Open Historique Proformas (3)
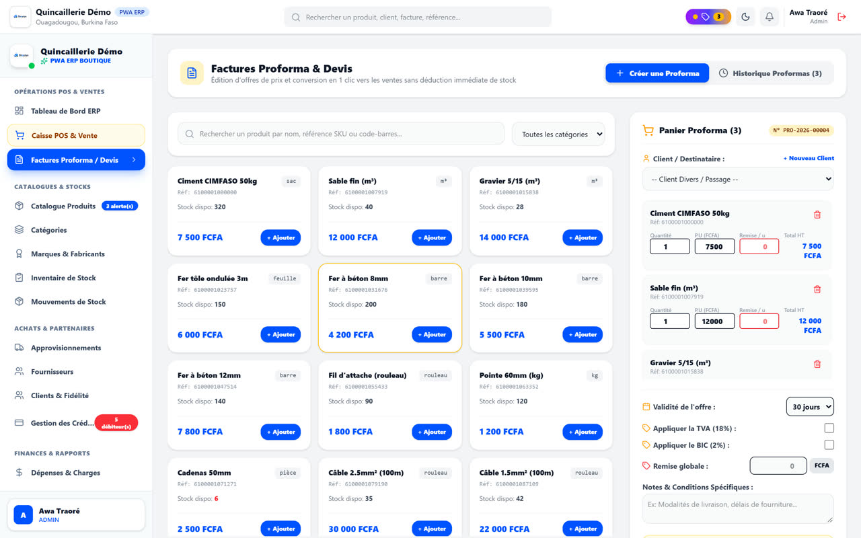The image size is (861, 538). coord(770,73)
